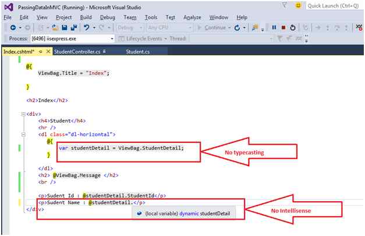Image resolution: width=365 pixels, height=236 pixels.
Task: Open the Project menu
Action: click(x=64, y=17)
